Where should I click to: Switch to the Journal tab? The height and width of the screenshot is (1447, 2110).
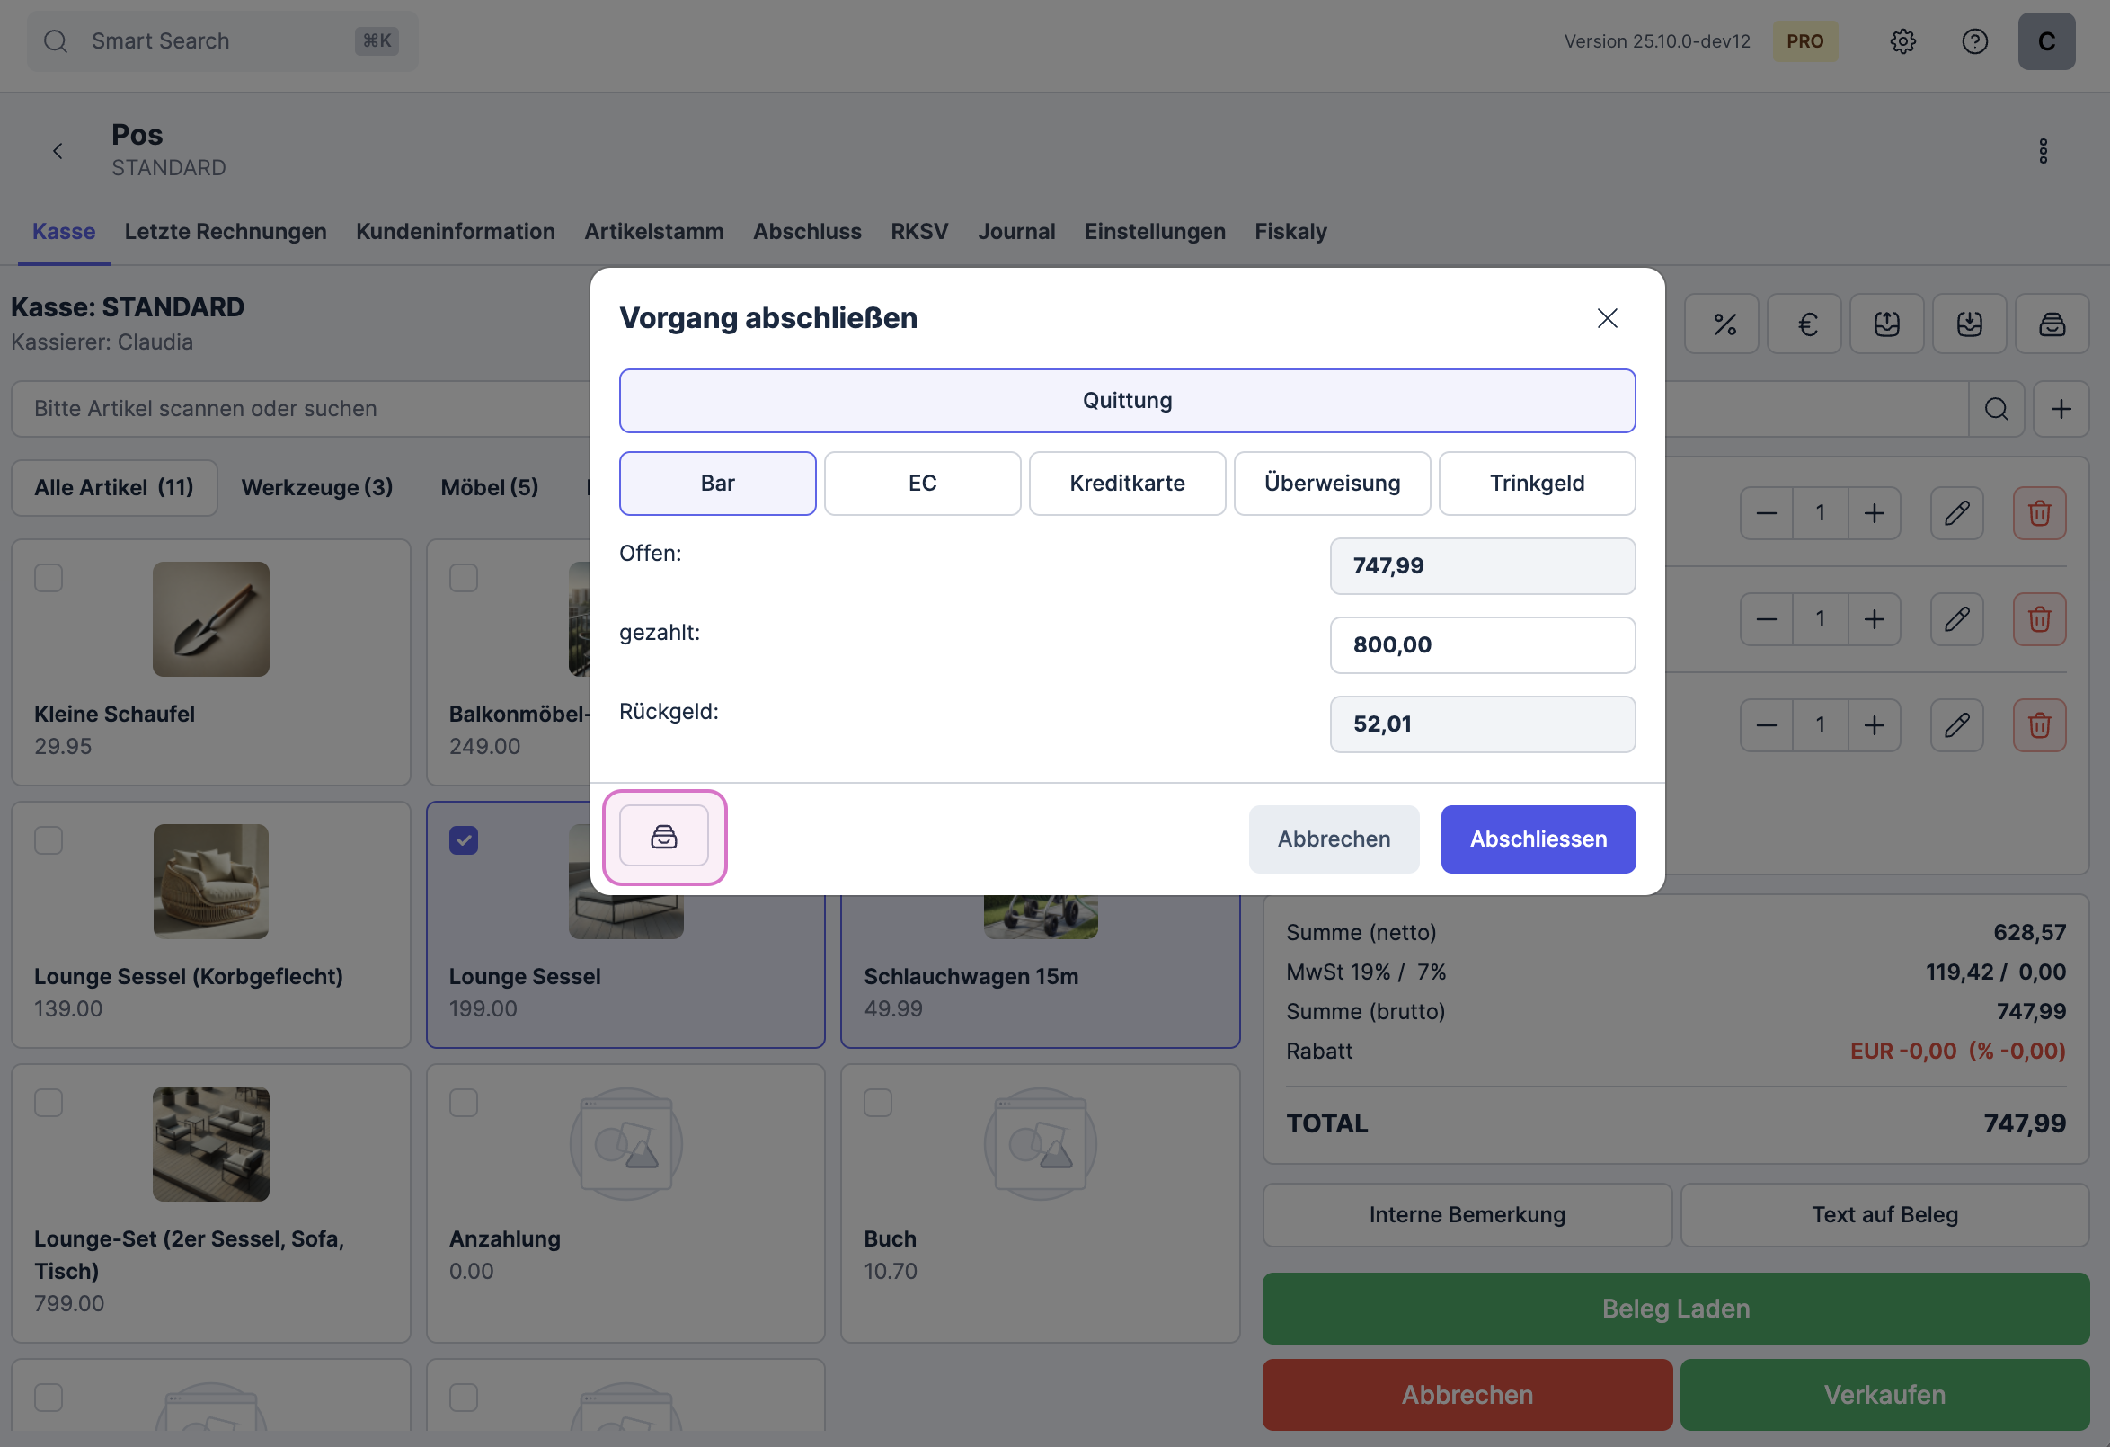click(1016, 232)
